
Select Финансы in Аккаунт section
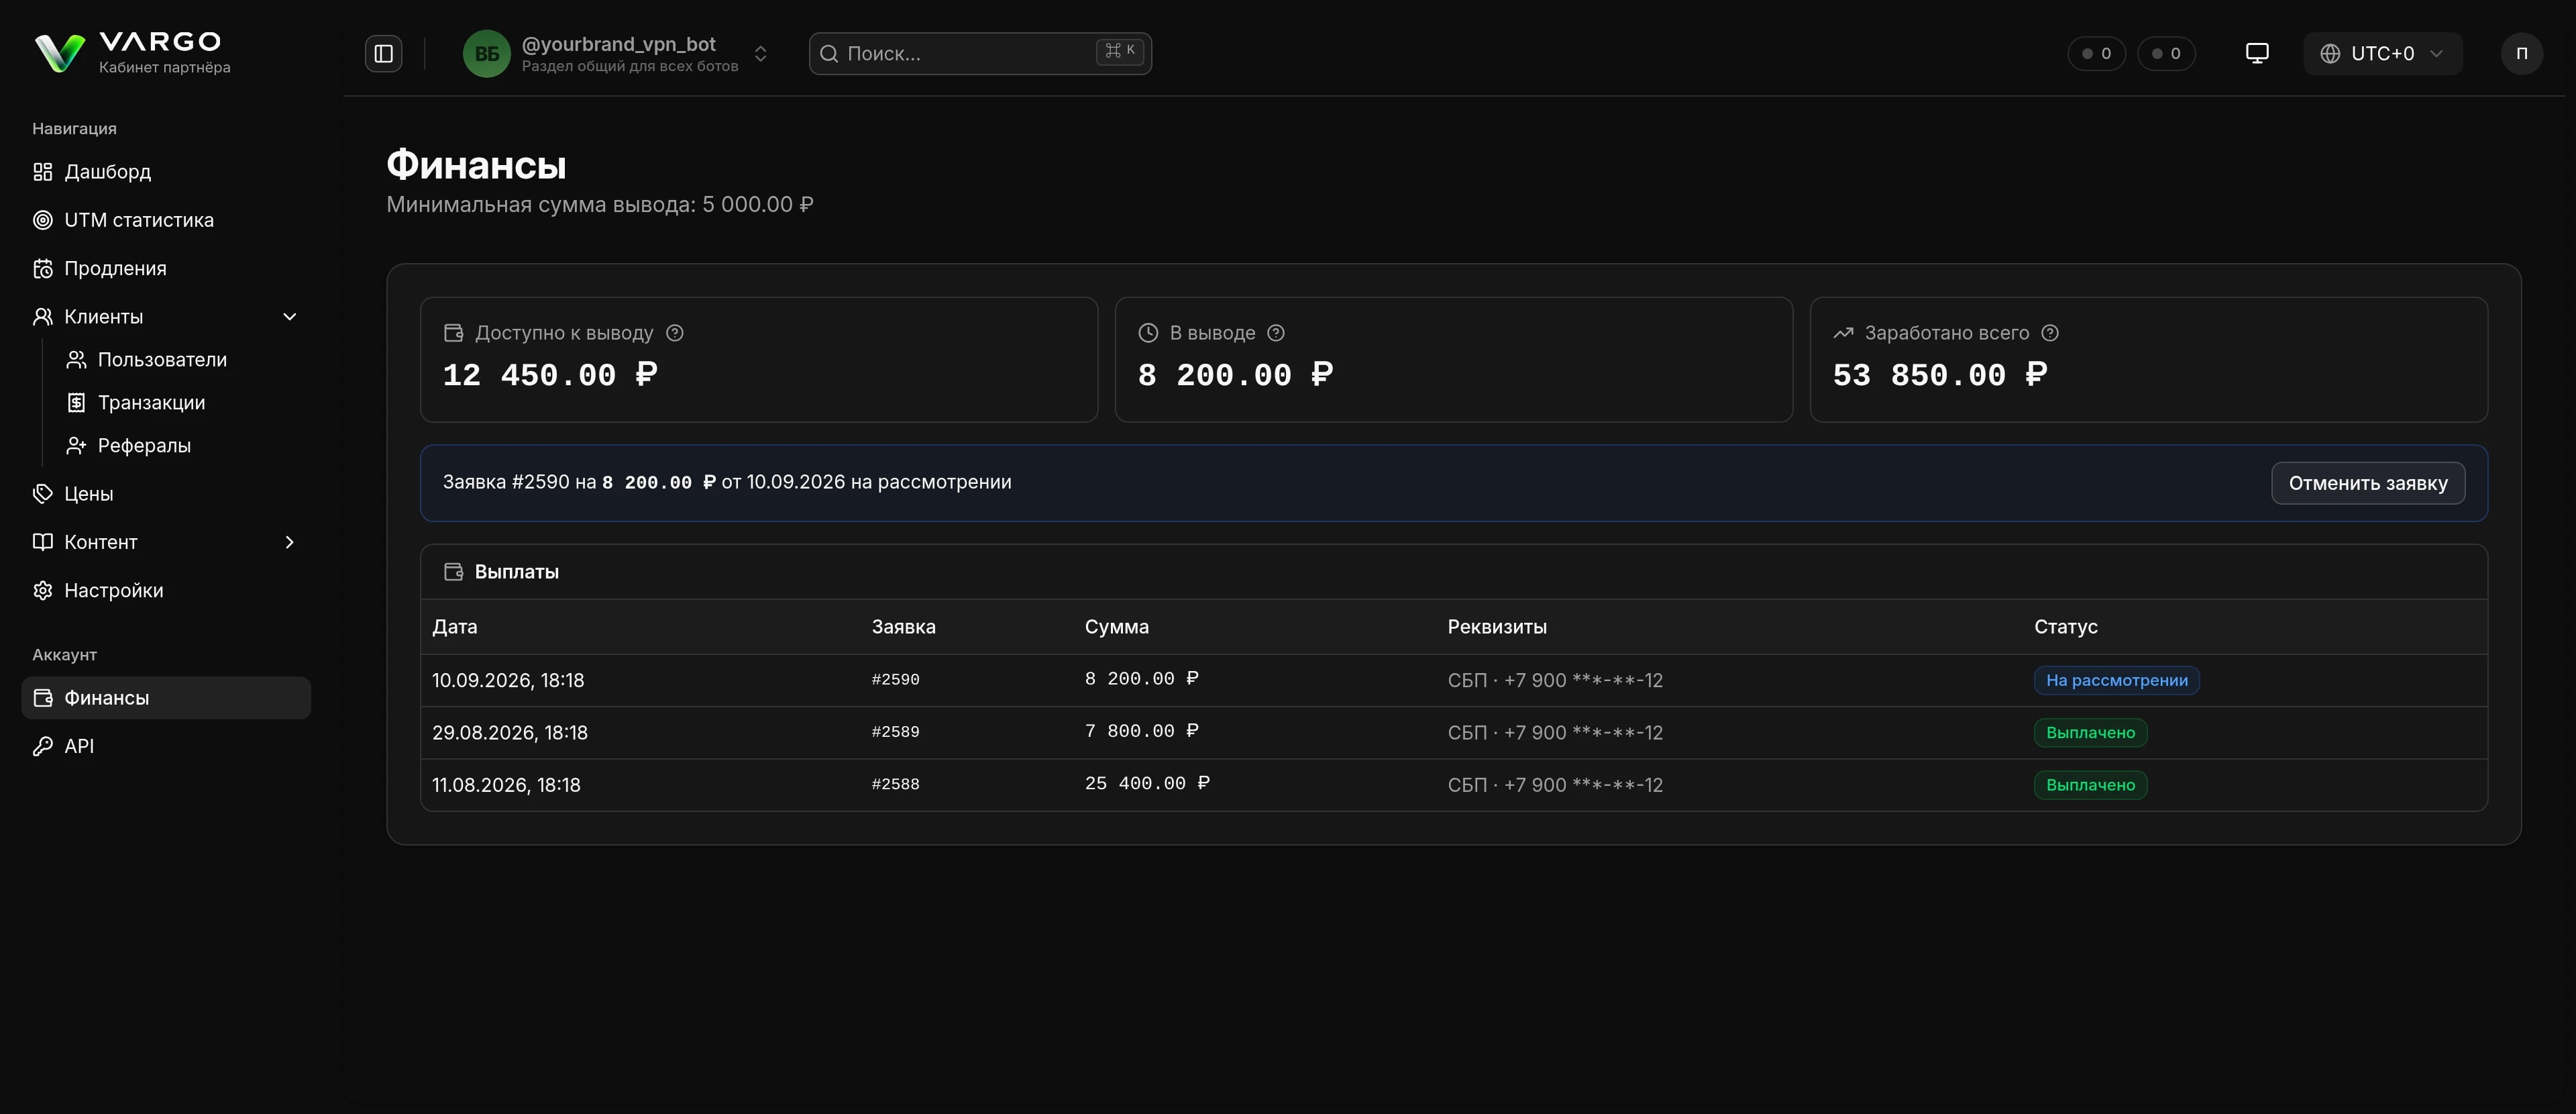166,698
